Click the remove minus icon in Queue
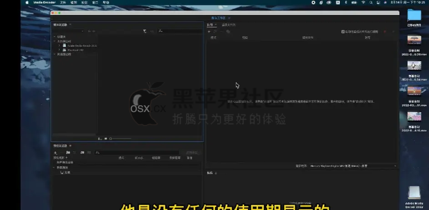429x210 pixels. click(x=222, y=32)
